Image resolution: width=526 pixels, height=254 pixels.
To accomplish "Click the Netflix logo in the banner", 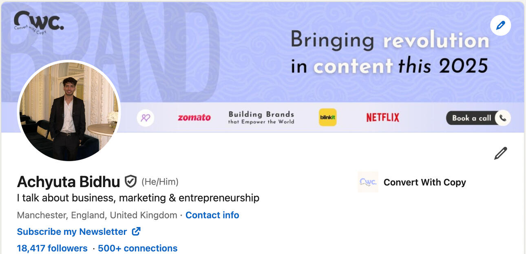I will tap(382, 118).
